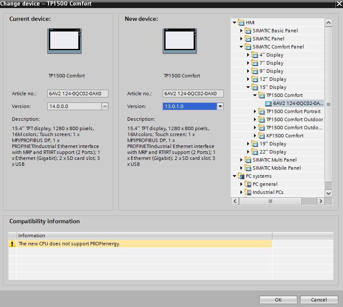Image resolution: width=343 pixels, height=307 pixels.
Task: Select the 12'' Display tree entry
Action: 273,79
